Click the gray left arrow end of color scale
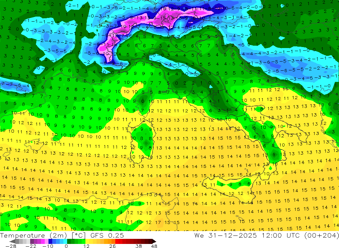Image resolution: width=339 pixels, height=248 pixels. click(12, 241)
